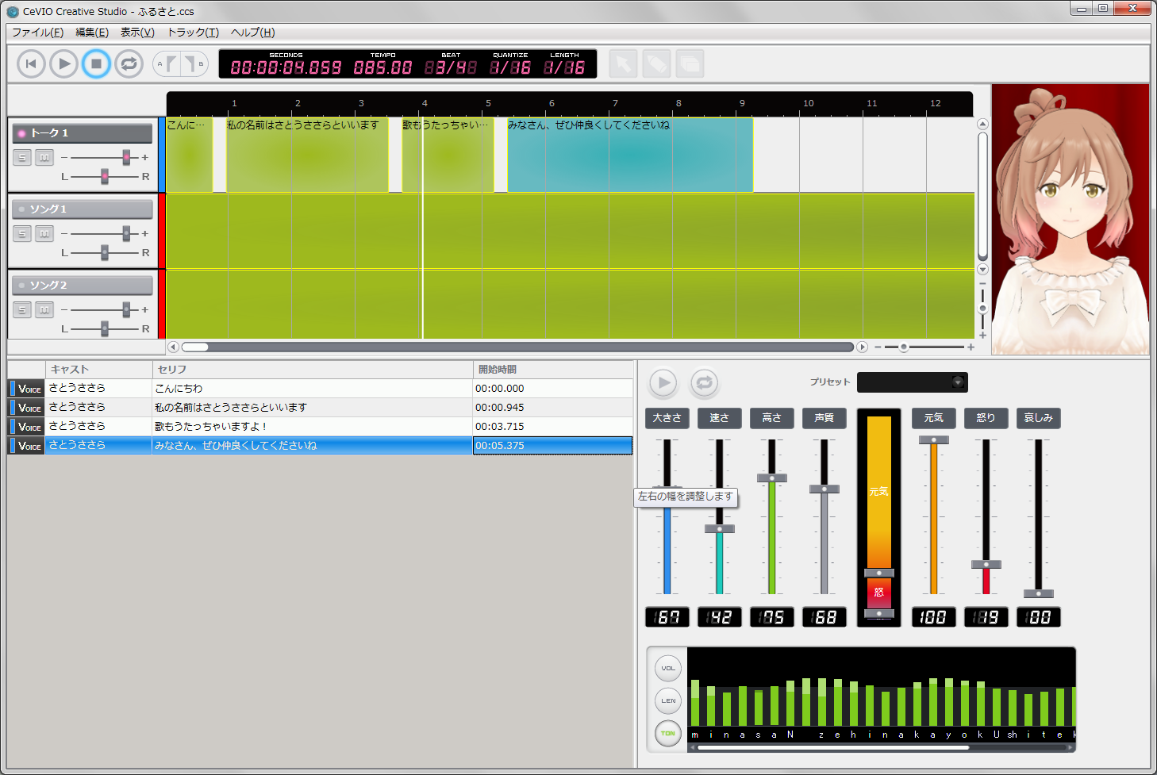Image resolution: width=1157 pixels, height=775 pixels.
Task: Open the 表示 menu
Action: [137, 33]
